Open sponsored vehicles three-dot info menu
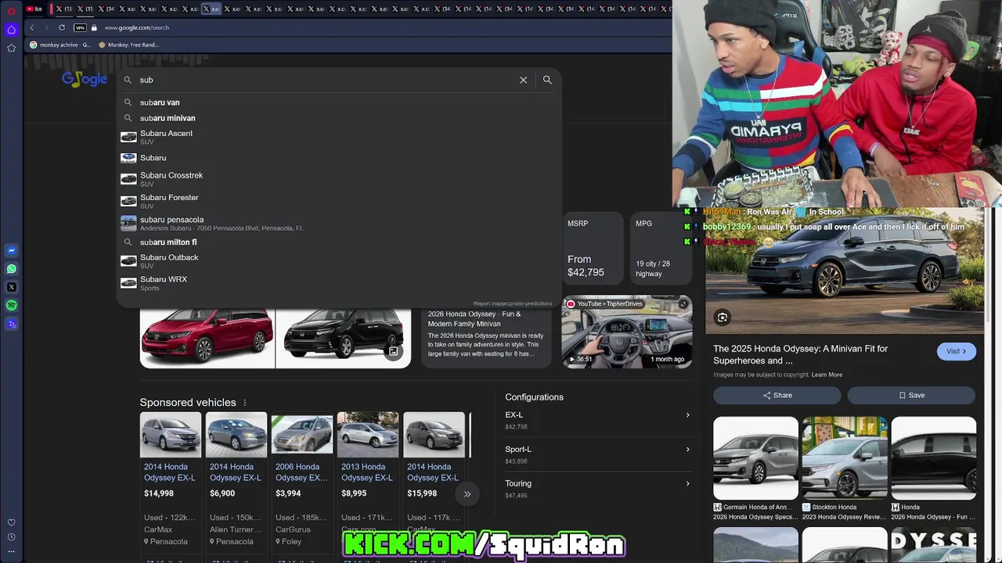The height and width of the screenshot is (563, 1002). click(x=244, y=403)
